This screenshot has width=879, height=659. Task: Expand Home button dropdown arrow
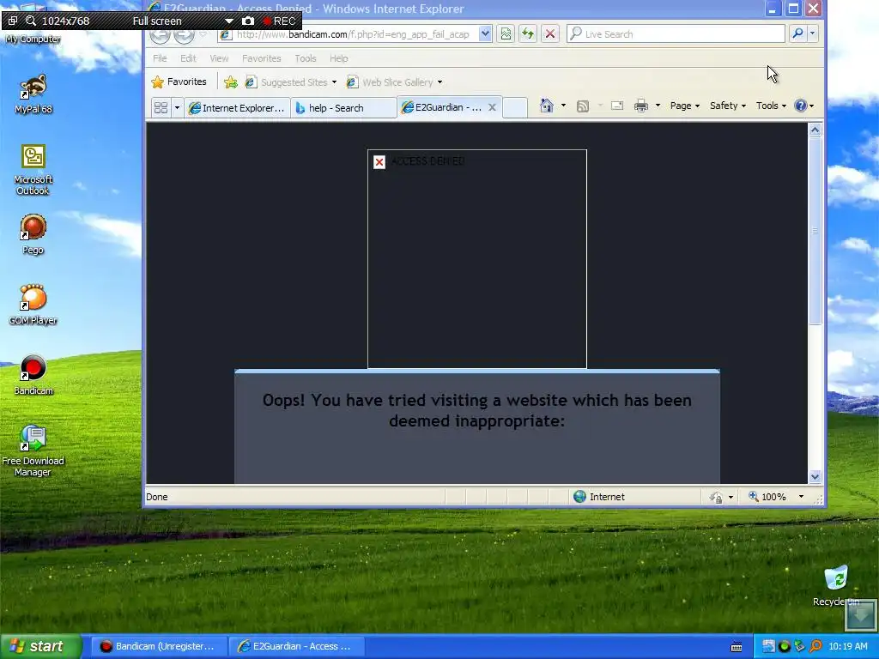point(563,106)
